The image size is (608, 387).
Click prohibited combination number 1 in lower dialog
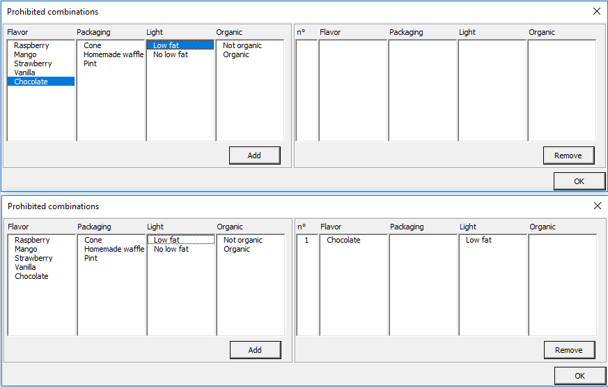pos(306,240)
